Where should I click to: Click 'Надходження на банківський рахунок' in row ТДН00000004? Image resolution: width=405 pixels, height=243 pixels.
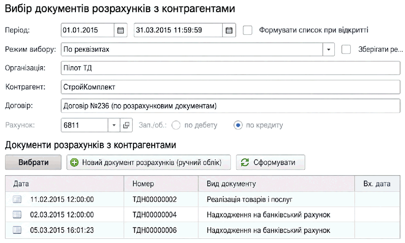click(x=276, y=215)
